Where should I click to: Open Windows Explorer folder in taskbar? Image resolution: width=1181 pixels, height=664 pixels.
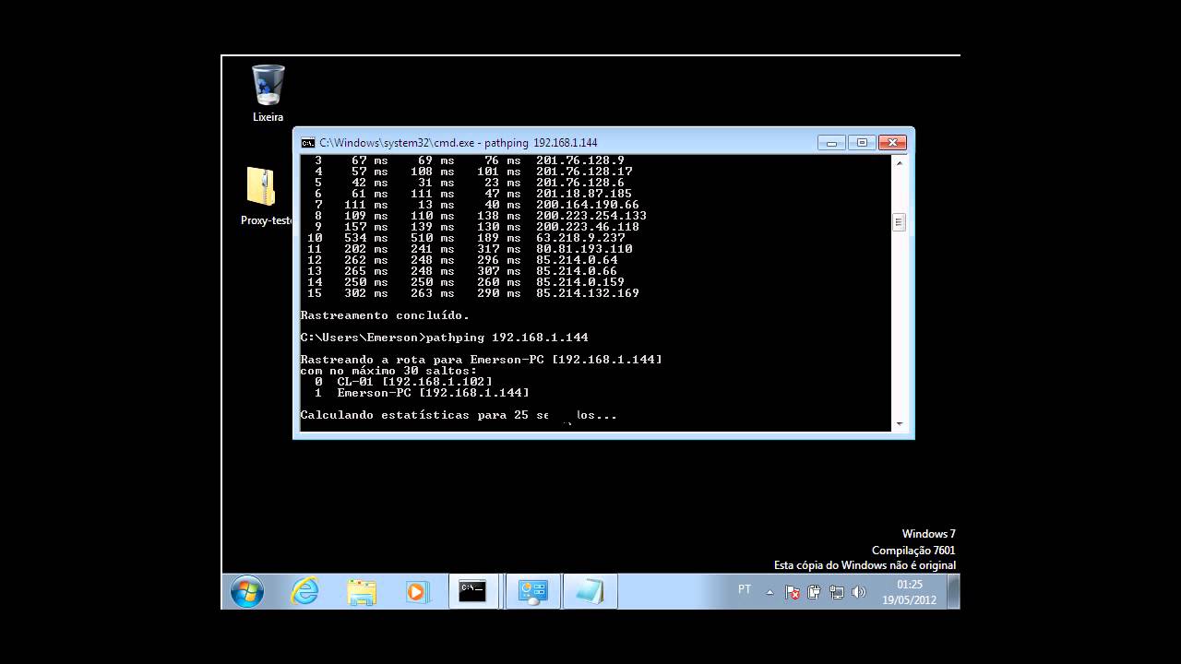point(362,591)
